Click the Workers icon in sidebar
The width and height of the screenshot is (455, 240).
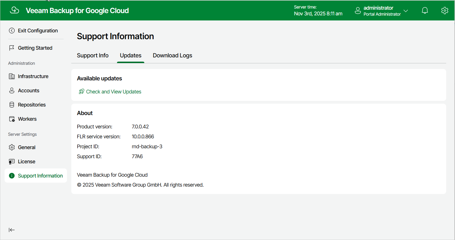pos(12,119)
